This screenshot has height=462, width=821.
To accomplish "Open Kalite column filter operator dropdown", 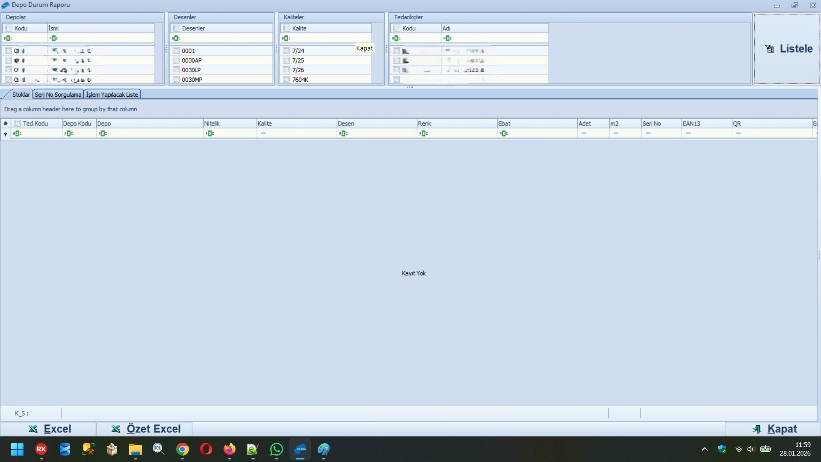I will click(x=263, y=133).
